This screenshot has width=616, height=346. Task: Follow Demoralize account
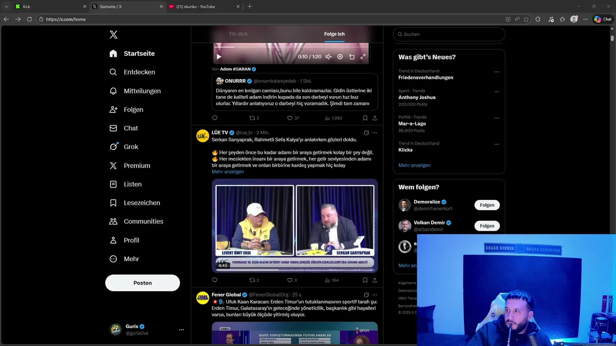[x=487, y=205]
